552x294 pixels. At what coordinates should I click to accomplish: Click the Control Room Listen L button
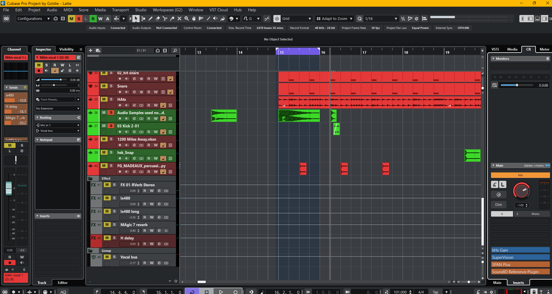[503, 184]
